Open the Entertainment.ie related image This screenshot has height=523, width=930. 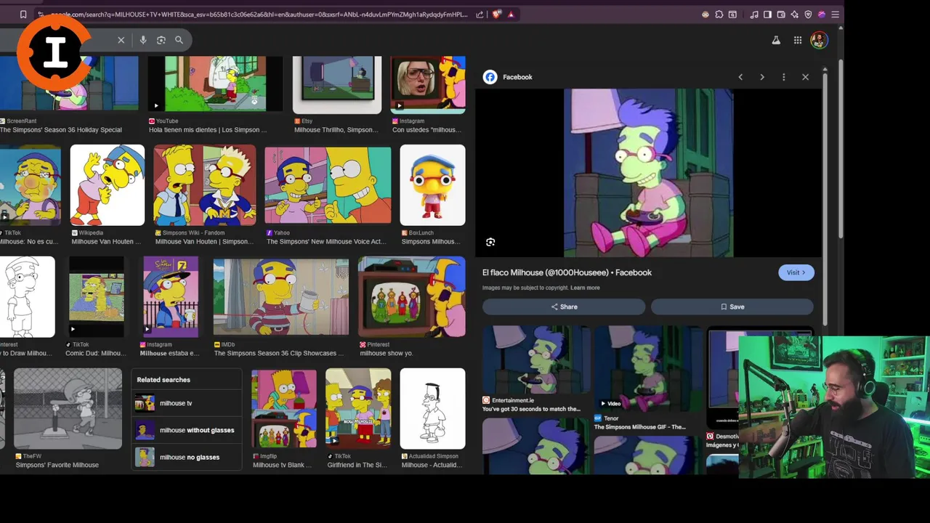536,360
